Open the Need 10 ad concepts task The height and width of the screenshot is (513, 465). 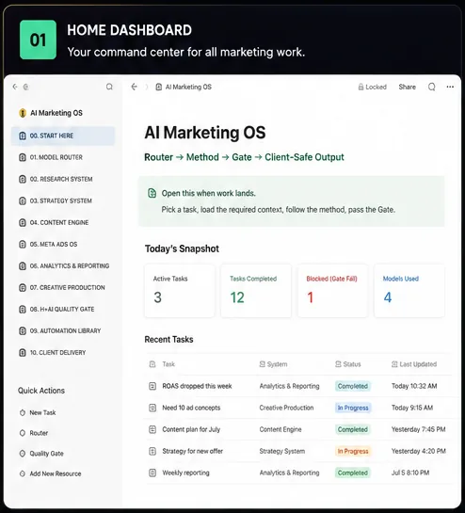(191, 408)
